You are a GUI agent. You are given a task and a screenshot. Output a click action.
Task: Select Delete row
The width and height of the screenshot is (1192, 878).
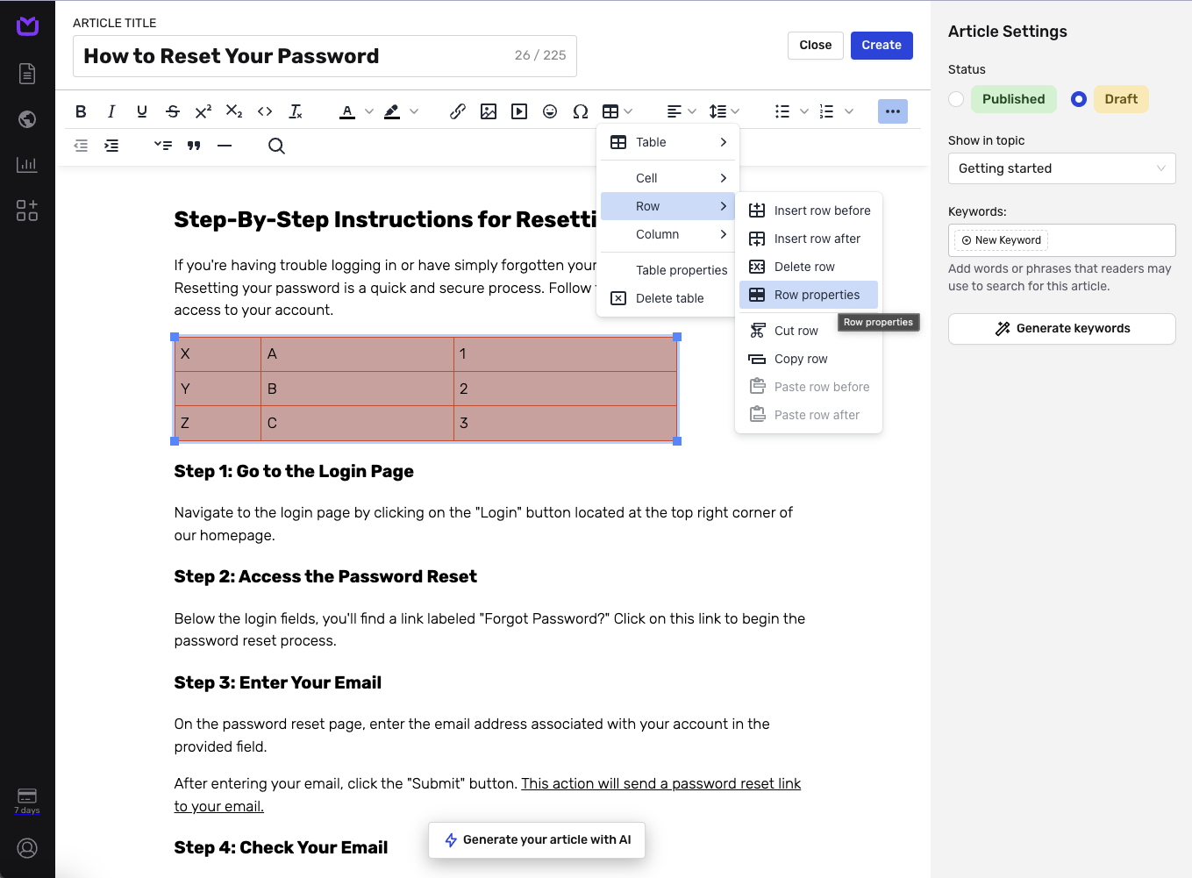[x=809, y=267]
